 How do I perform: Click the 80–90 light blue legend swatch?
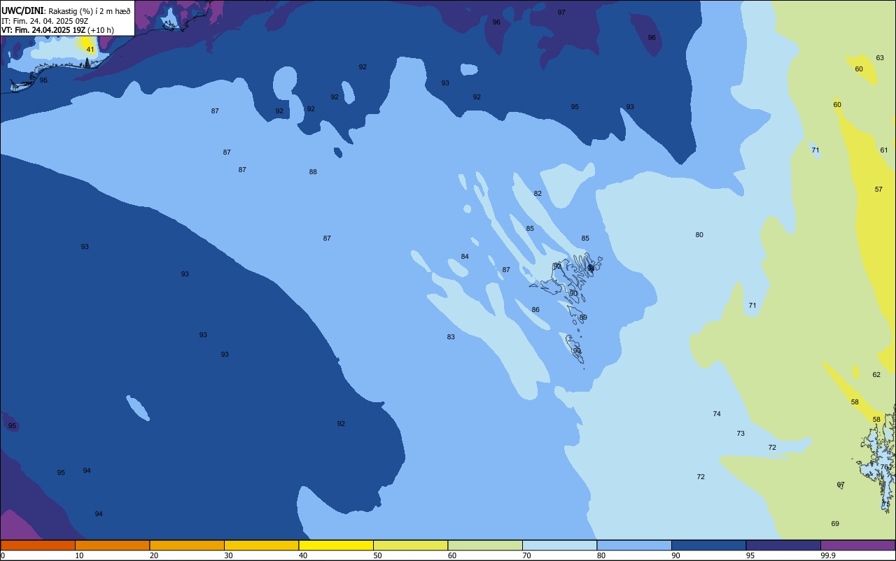pyautogui.click(x=634, y=545)
